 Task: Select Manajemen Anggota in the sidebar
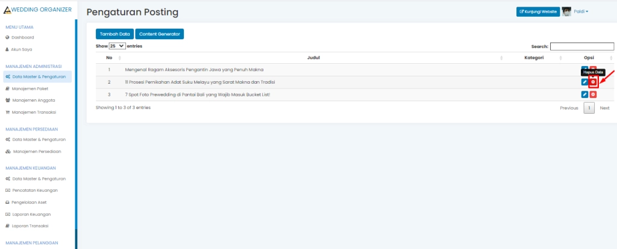click(x=34, y=100)
